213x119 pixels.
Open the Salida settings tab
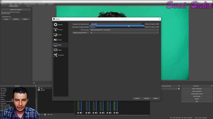click(61, 35)
